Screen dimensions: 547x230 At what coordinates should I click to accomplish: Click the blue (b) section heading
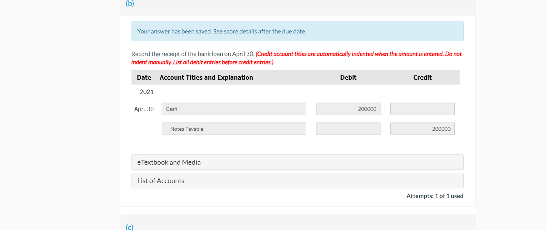point(130,4)
